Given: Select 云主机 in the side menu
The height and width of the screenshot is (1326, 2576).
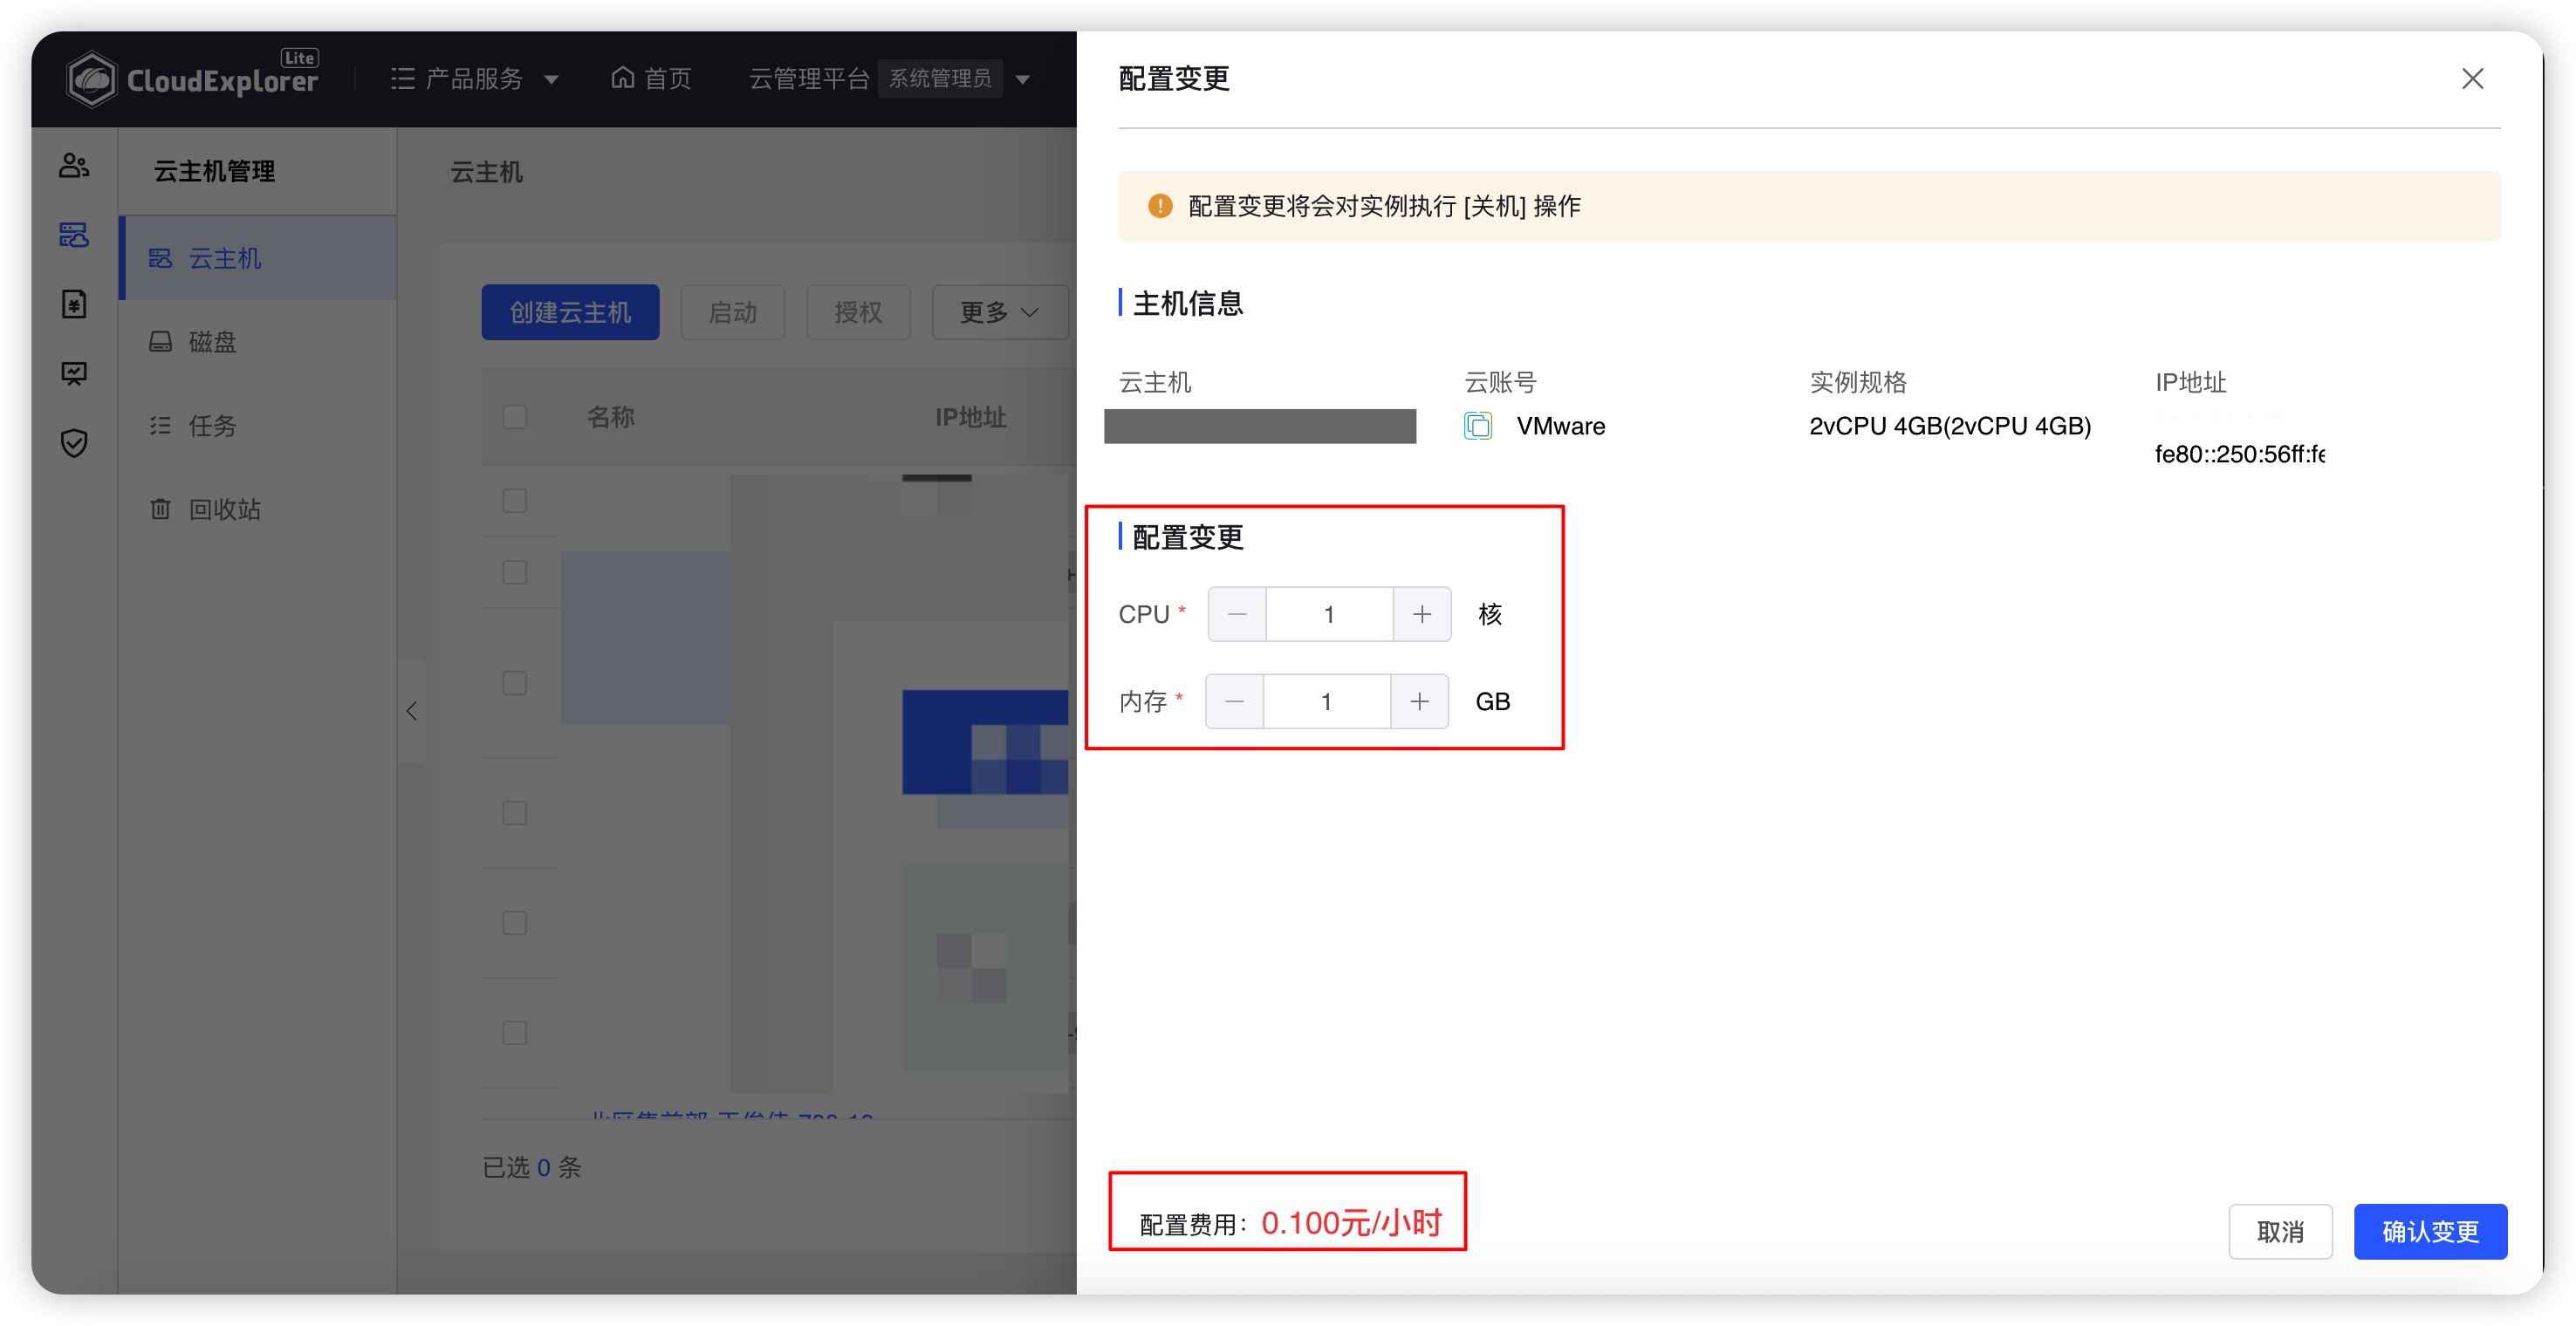Looking at the screenshot, I should 258,258.
